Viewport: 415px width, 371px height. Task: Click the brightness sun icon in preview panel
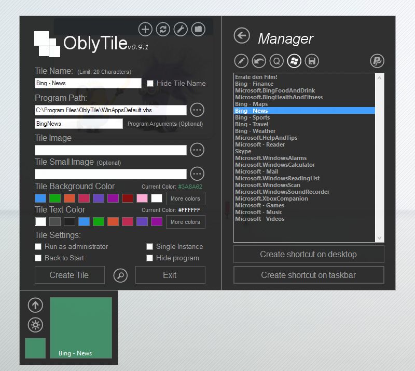click(35, 325)
